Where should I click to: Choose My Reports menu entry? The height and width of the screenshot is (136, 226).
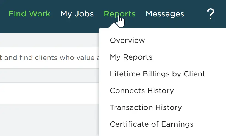pos(131,57)
